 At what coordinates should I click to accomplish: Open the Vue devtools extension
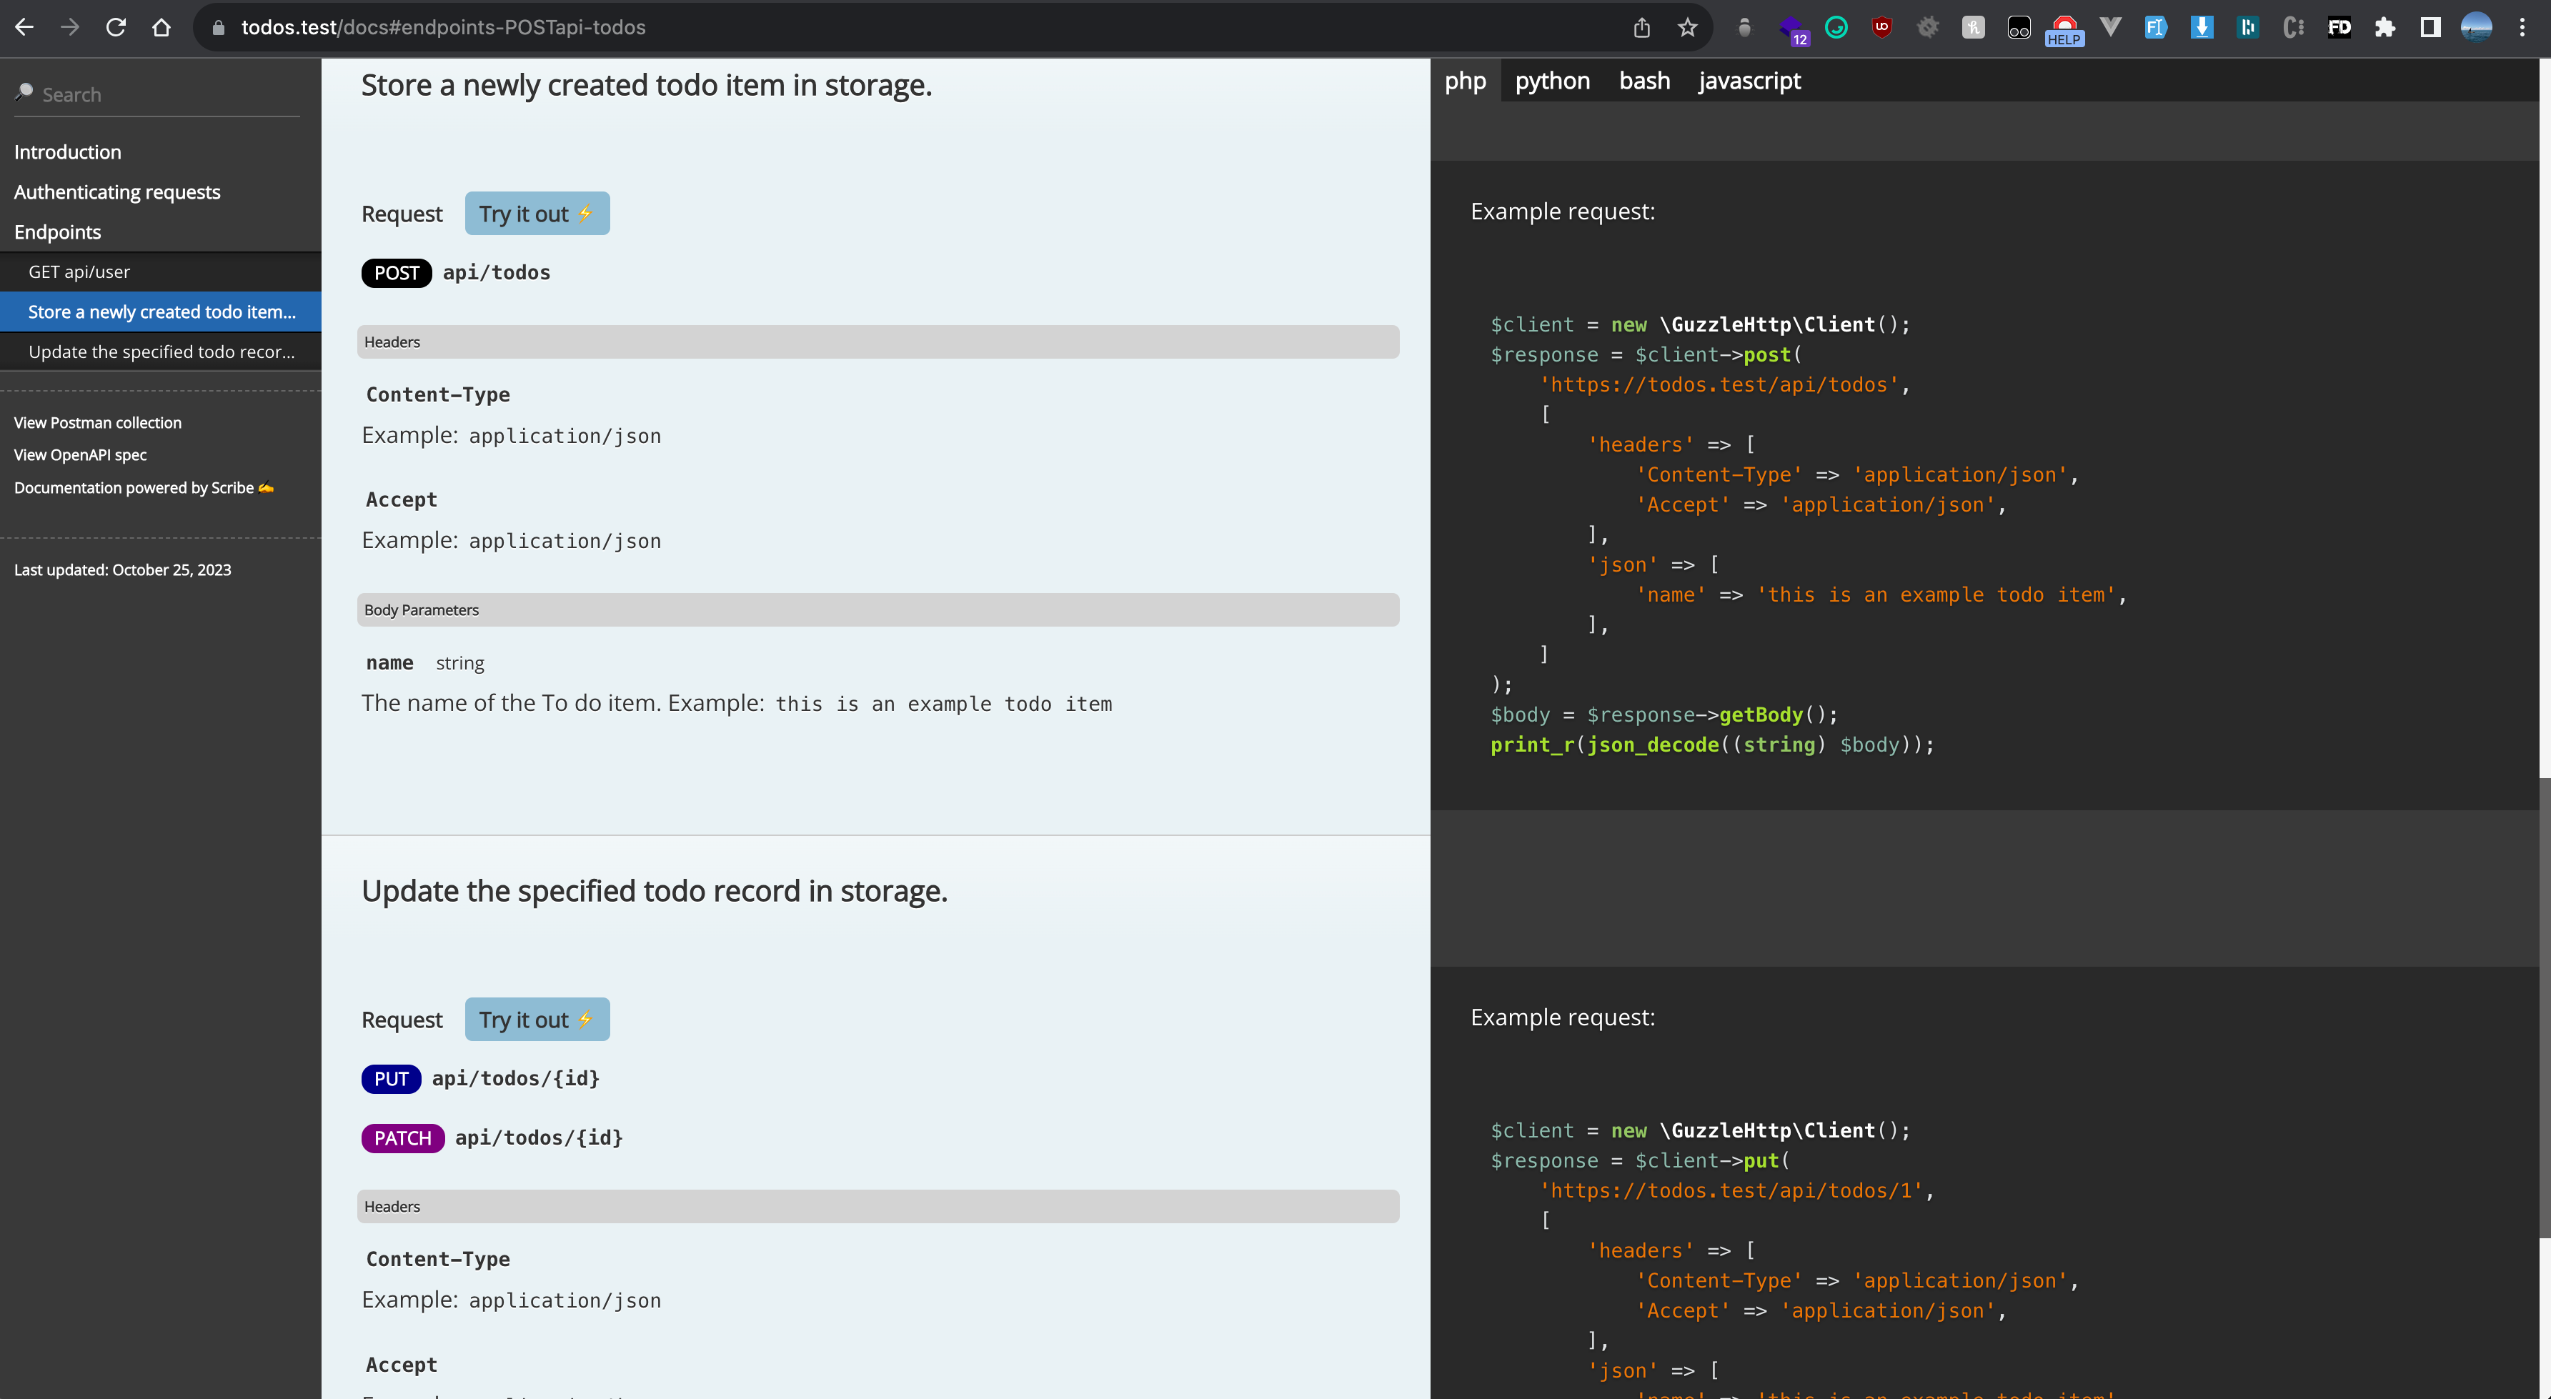tap(2110, 26)
